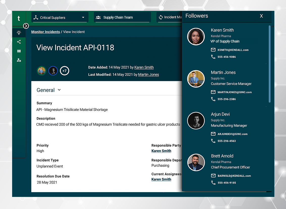286x209 pixels.
Task: Click the first follower avatar under incident title
Action: coord(42,71)
